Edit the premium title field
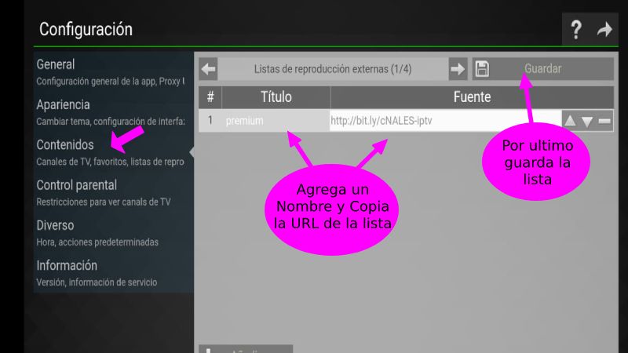Viewport: 628px width, 353px height. tap(276, 121)
